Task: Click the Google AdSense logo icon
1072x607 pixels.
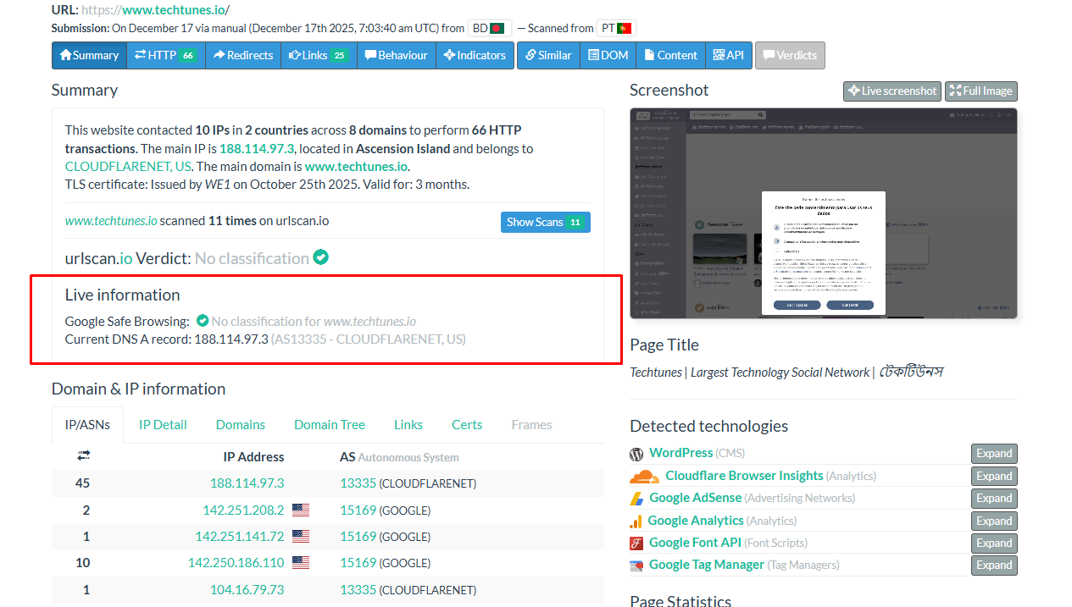Action: pyautogui.click(x=636, y=499)
